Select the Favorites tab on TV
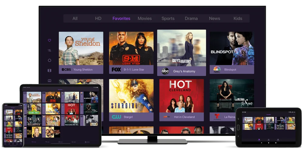304x152 pixels. [x=121, y=19]
